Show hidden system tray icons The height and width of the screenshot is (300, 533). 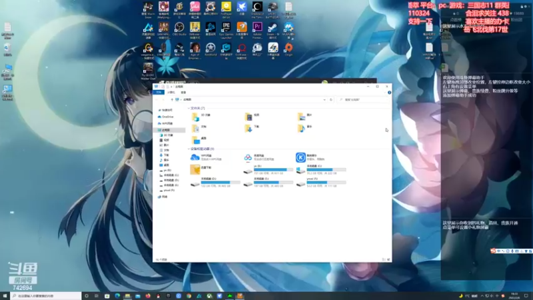click(x=482, y=296)
